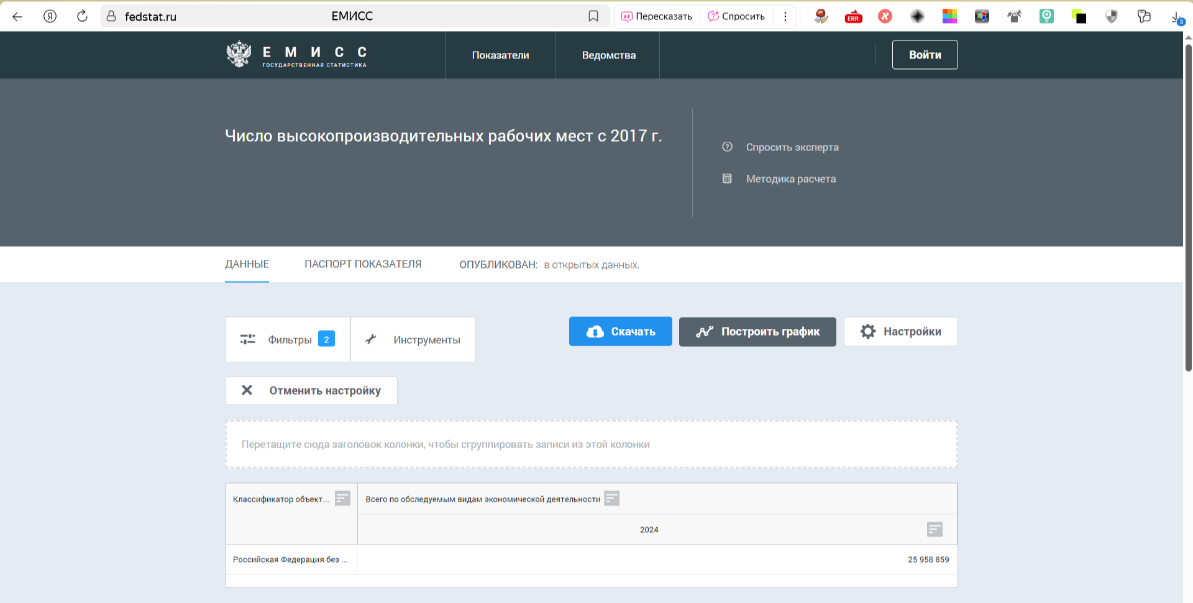Click the page vertical scrollbar
Viewport: 1193px width, 603px height.
point(1188,205)
